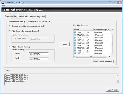
Task: Select machine row \\123.123.12.18
Action: 92,43
